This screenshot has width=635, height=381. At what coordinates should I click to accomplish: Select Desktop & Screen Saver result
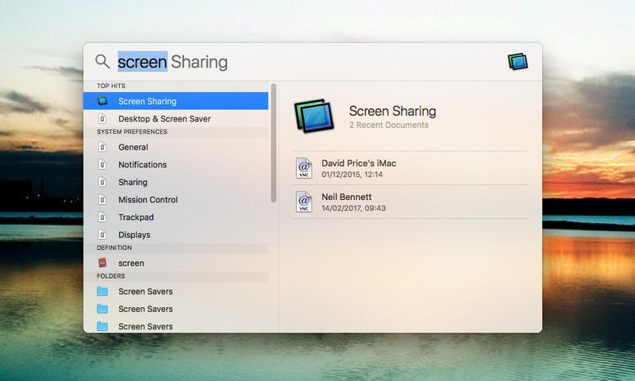coord(175,118)
